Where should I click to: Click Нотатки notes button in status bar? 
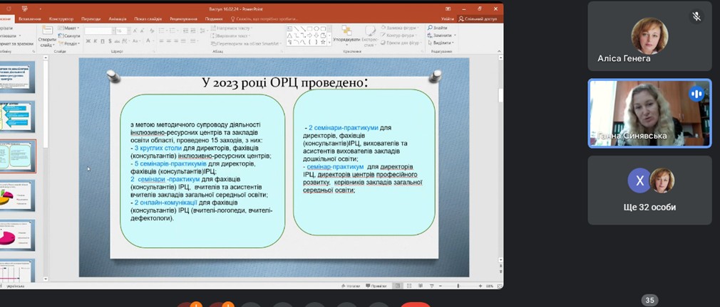351,286
